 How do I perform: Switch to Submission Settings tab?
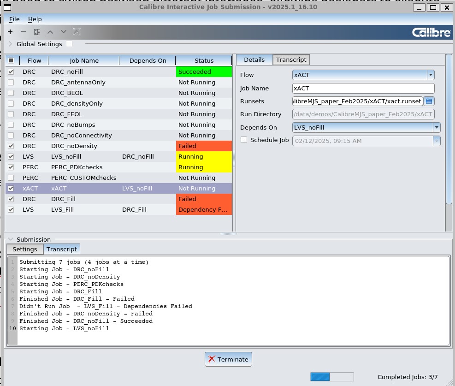pos(25,249)
